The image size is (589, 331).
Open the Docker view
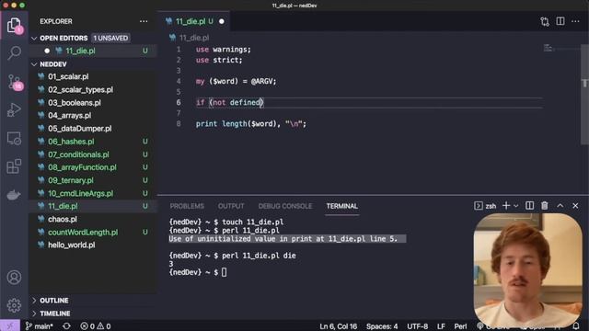click(14, 195)
